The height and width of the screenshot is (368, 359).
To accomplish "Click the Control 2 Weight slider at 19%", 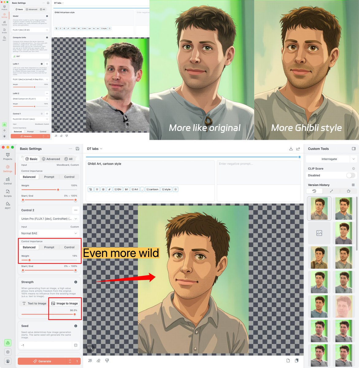I will pos(29,260).
